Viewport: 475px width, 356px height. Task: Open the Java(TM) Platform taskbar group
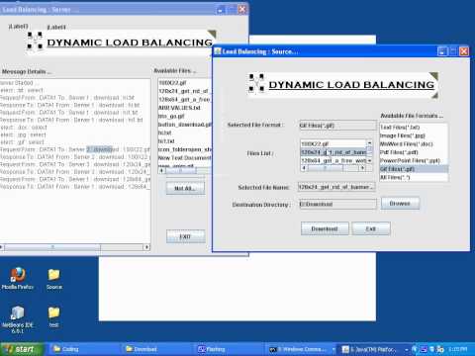pyautogui.click(x=374, y=349)
